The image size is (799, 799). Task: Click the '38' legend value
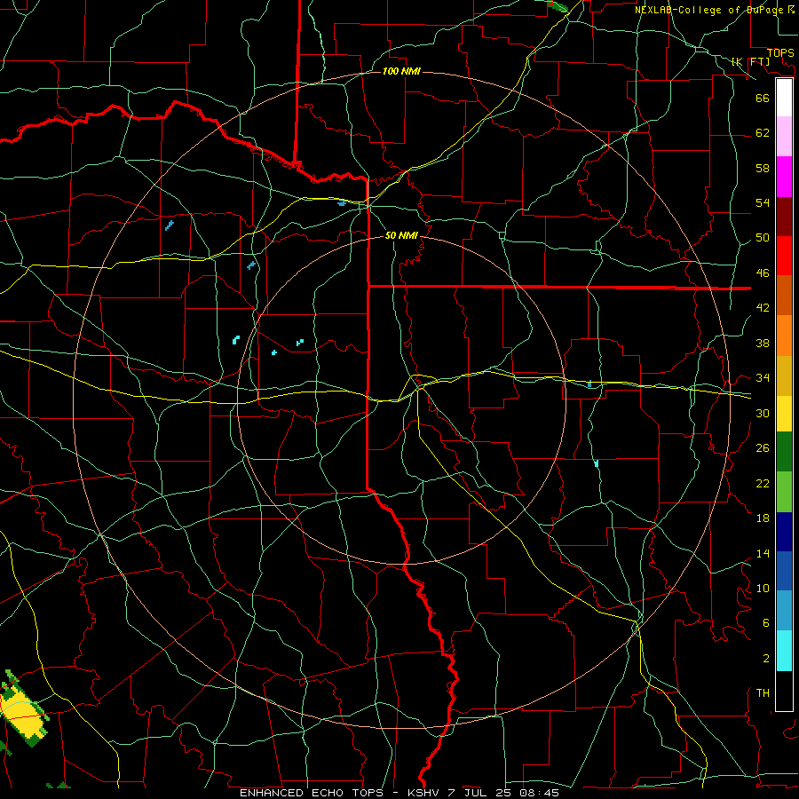[x=763, y=343]
